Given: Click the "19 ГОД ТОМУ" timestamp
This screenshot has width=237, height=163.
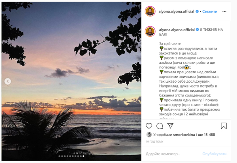Looking at the screenshot, I should 155,141.
